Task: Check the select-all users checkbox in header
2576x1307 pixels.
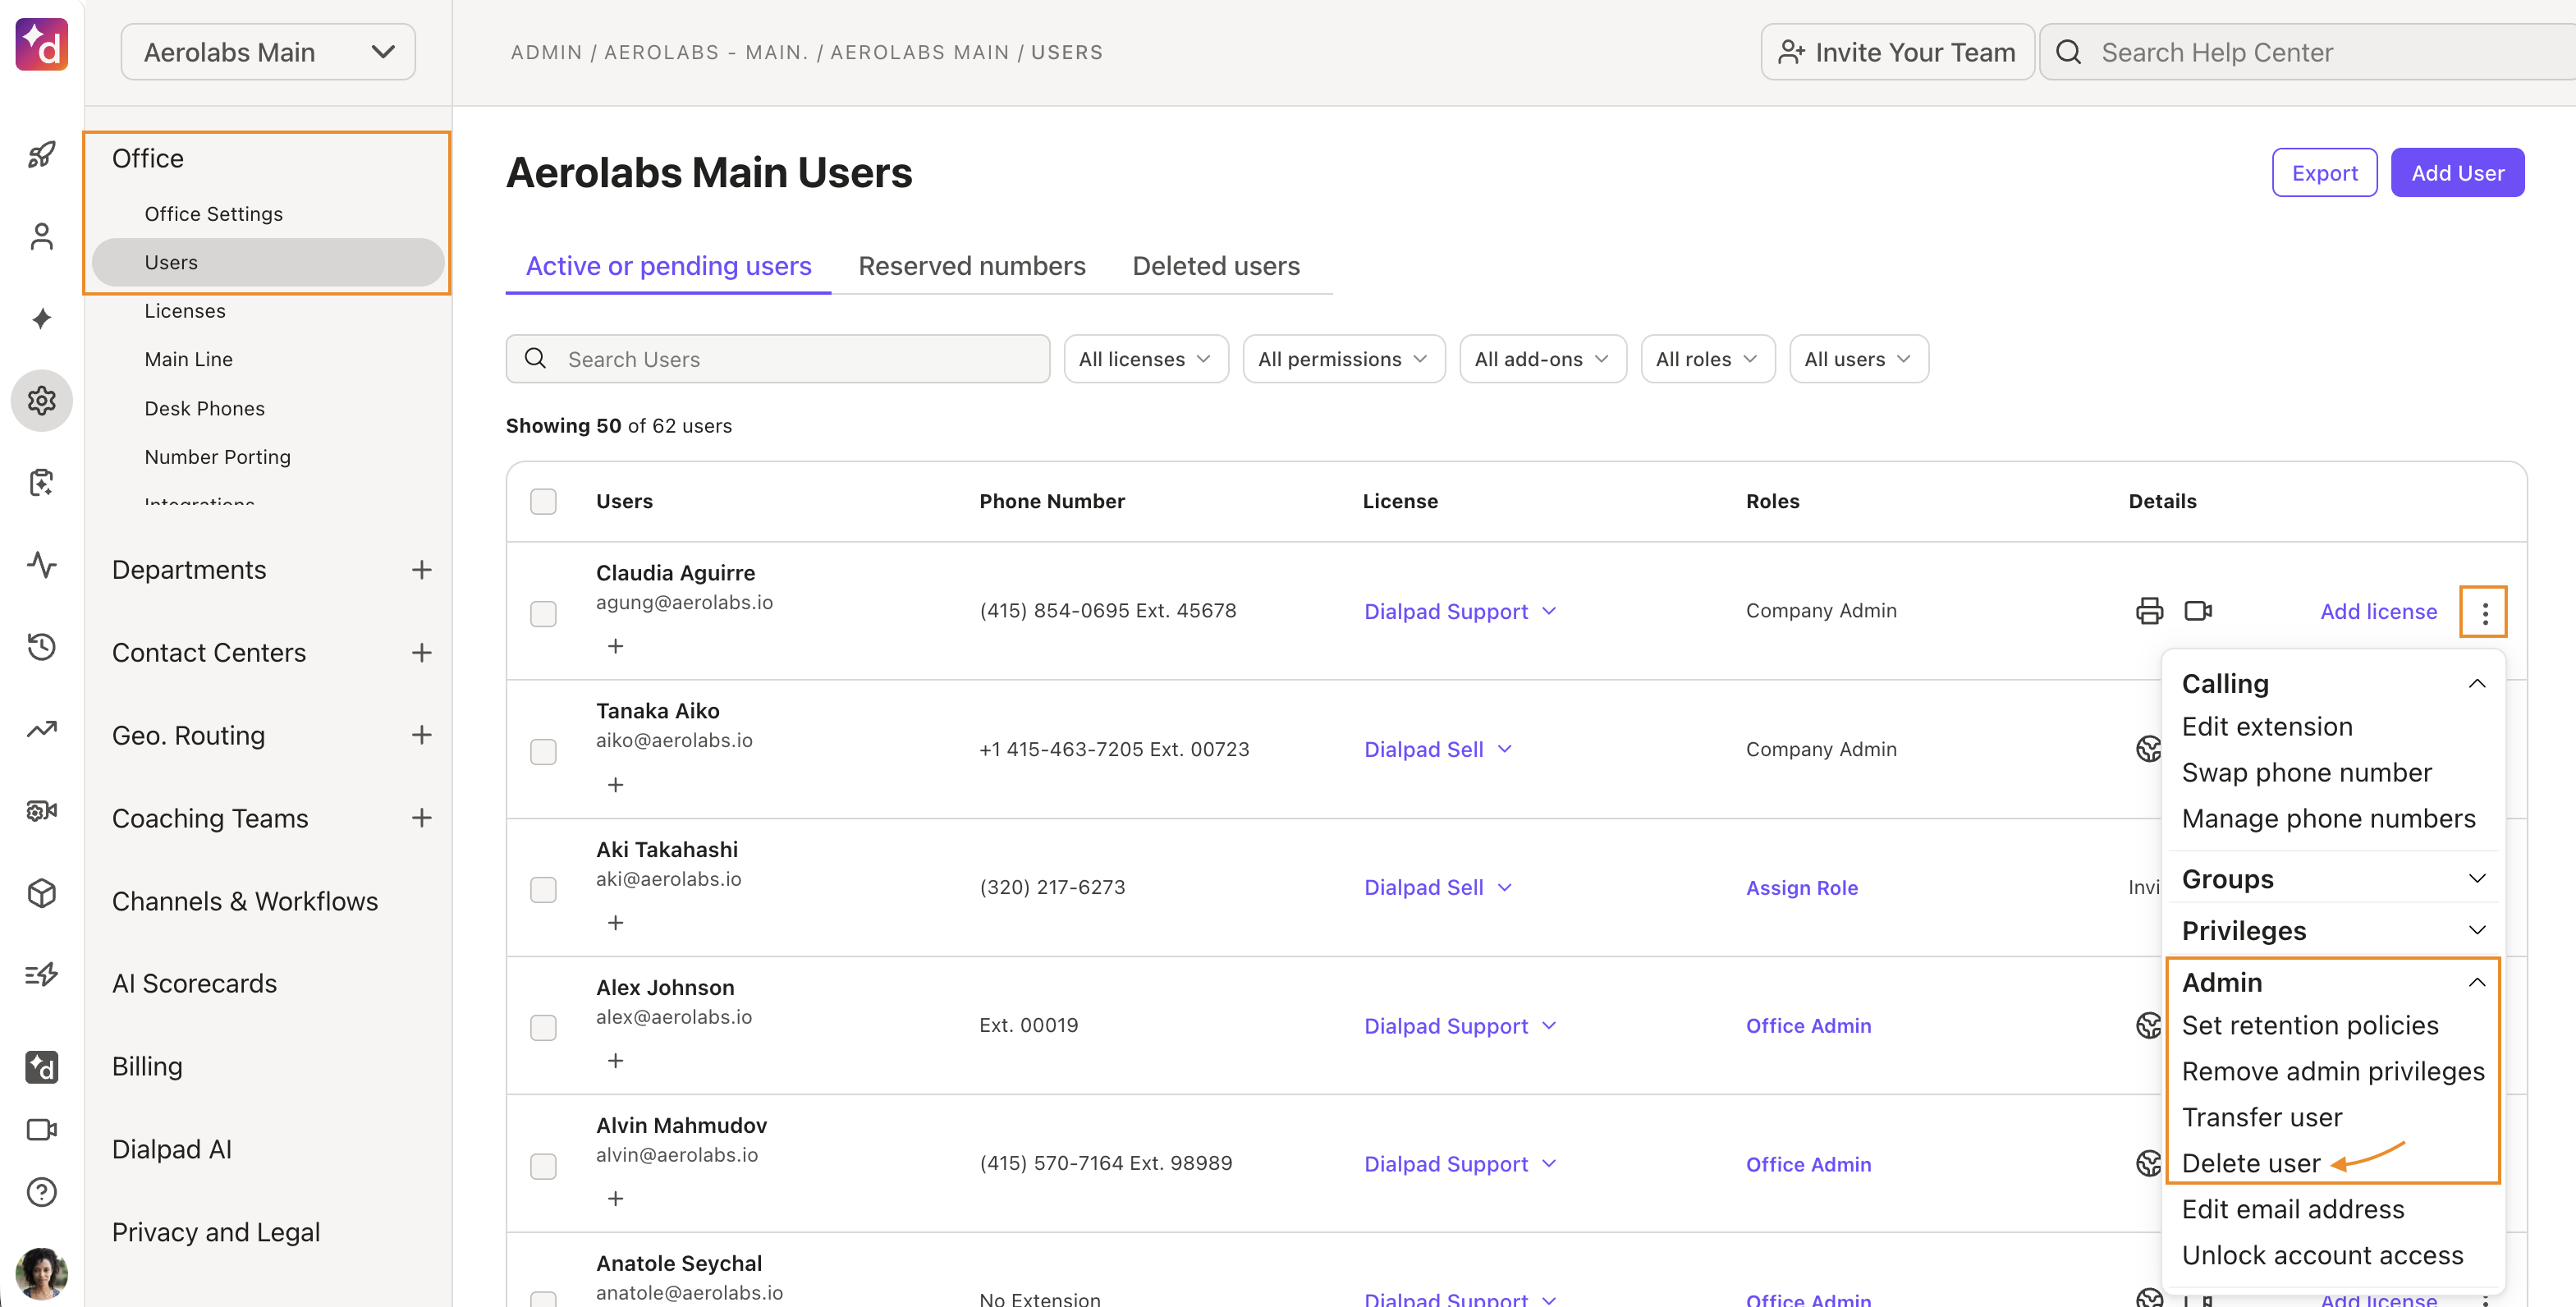Action: point(543,501)
